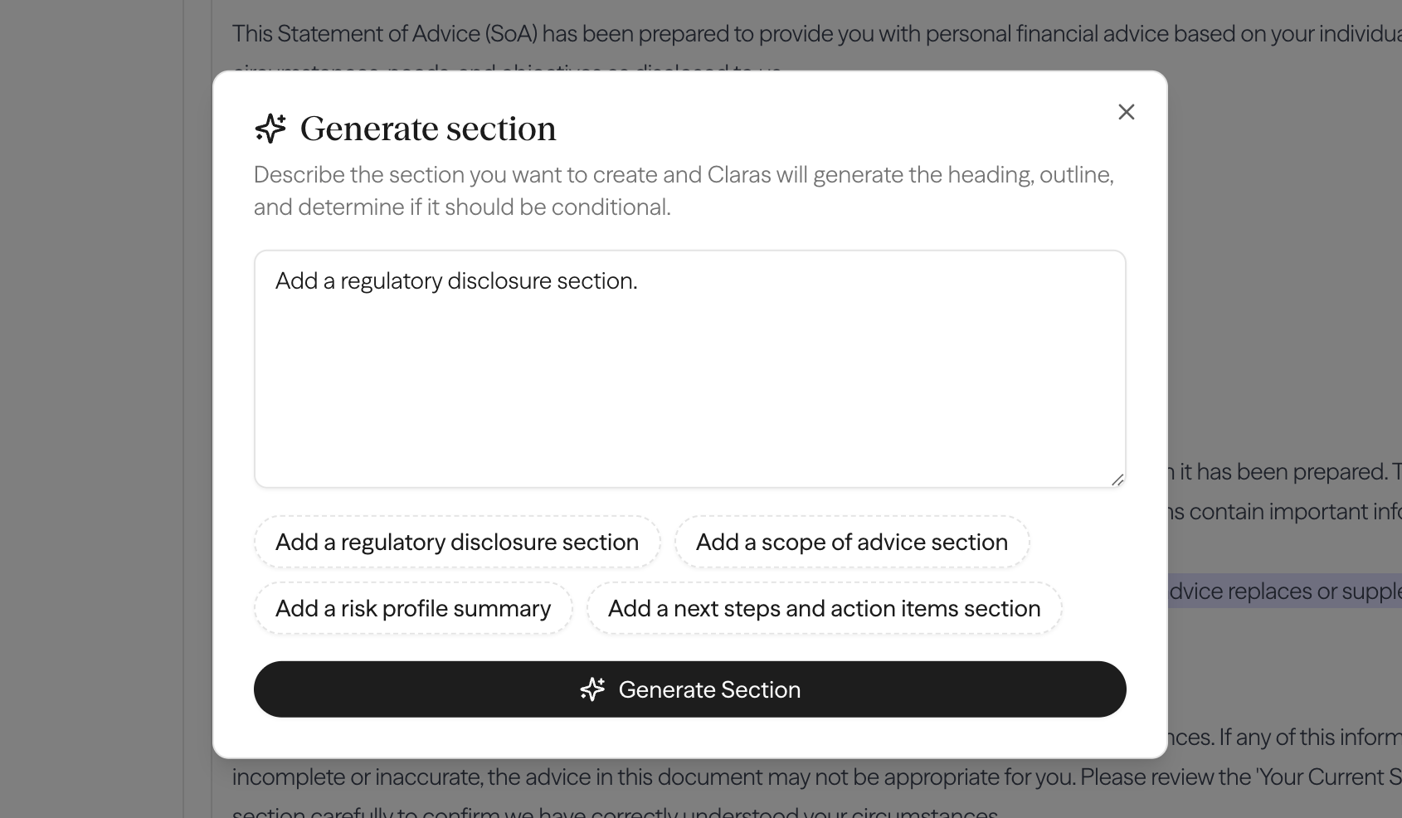
Task: Click the resize handle of the description box
Action: [1118, 480]
